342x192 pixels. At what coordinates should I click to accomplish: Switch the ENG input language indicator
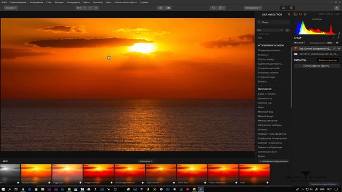click(x=322, y=189)
